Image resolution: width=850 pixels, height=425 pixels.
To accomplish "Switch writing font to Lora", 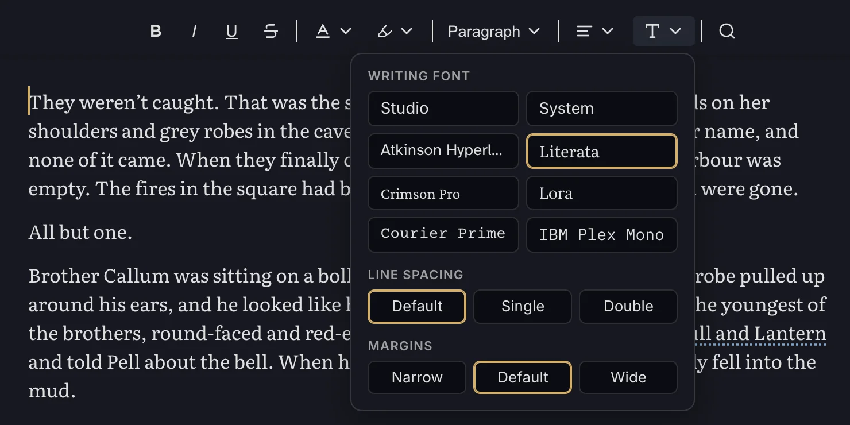I will (x=602, y=193).
